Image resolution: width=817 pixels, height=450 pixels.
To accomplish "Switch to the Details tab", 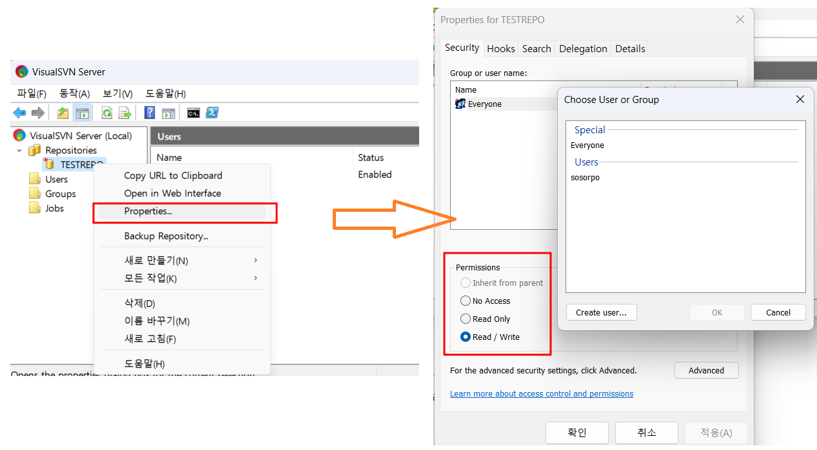I will 630,48.
